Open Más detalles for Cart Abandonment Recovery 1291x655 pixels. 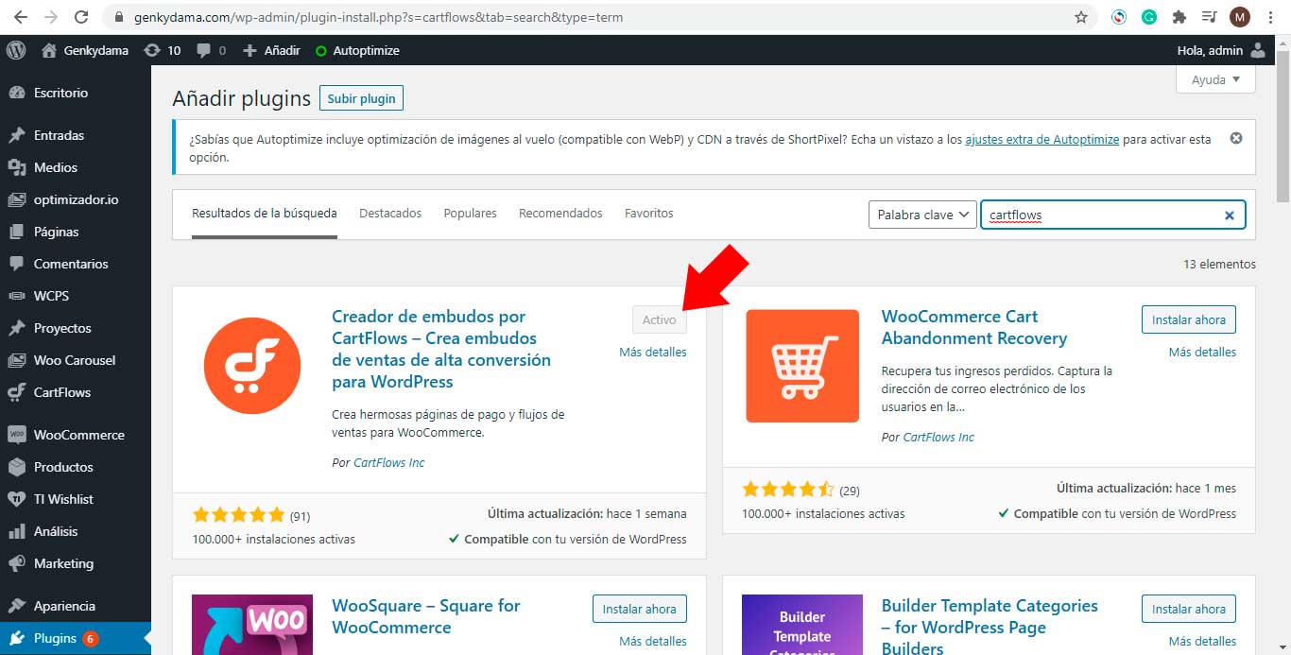[x=1202, y=352]
